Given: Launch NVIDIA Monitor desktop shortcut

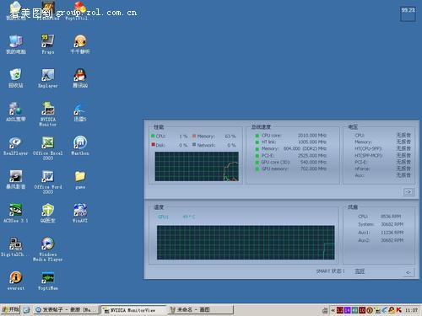Looking at the screenshot, I should click(48, 114).
